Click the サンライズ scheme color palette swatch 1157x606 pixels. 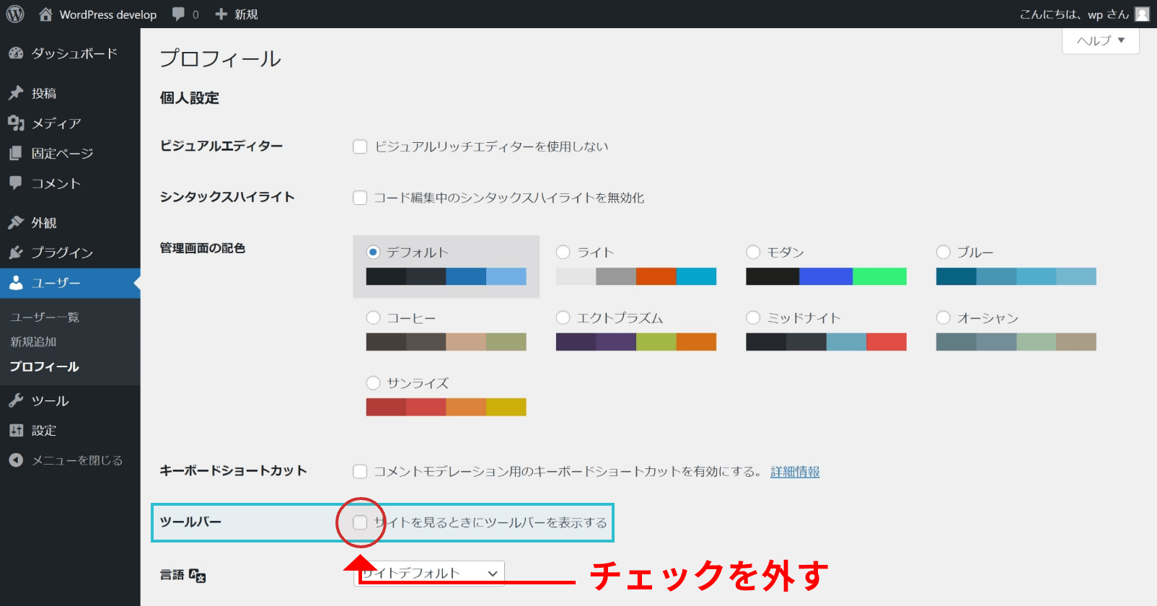pos(446,407)
